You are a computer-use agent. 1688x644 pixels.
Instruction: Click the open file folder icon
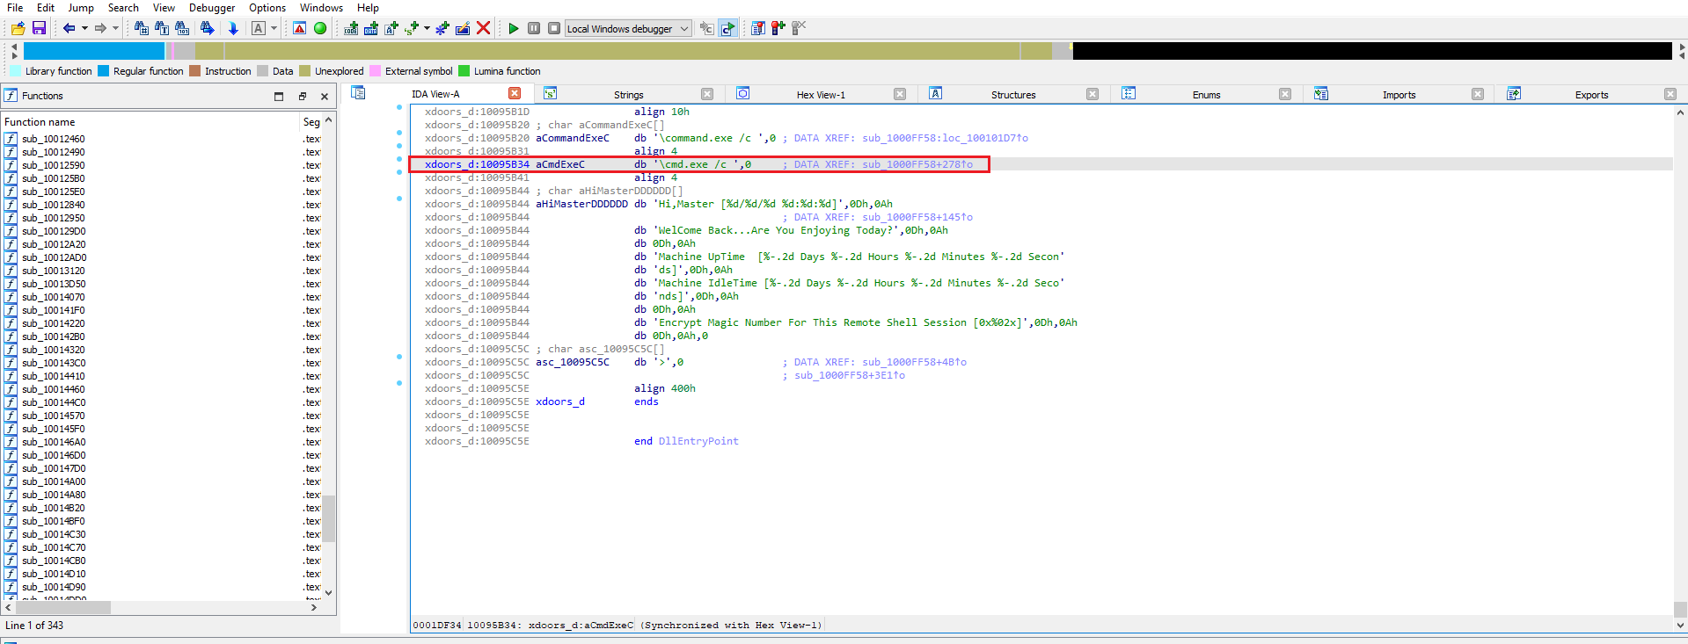(18, 28)
